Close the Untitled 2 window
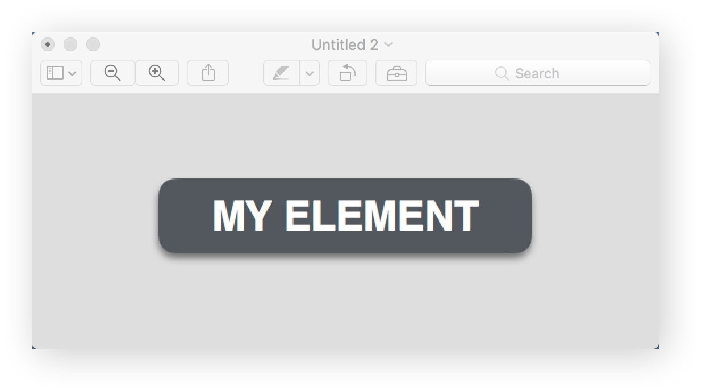 [48, 44]
